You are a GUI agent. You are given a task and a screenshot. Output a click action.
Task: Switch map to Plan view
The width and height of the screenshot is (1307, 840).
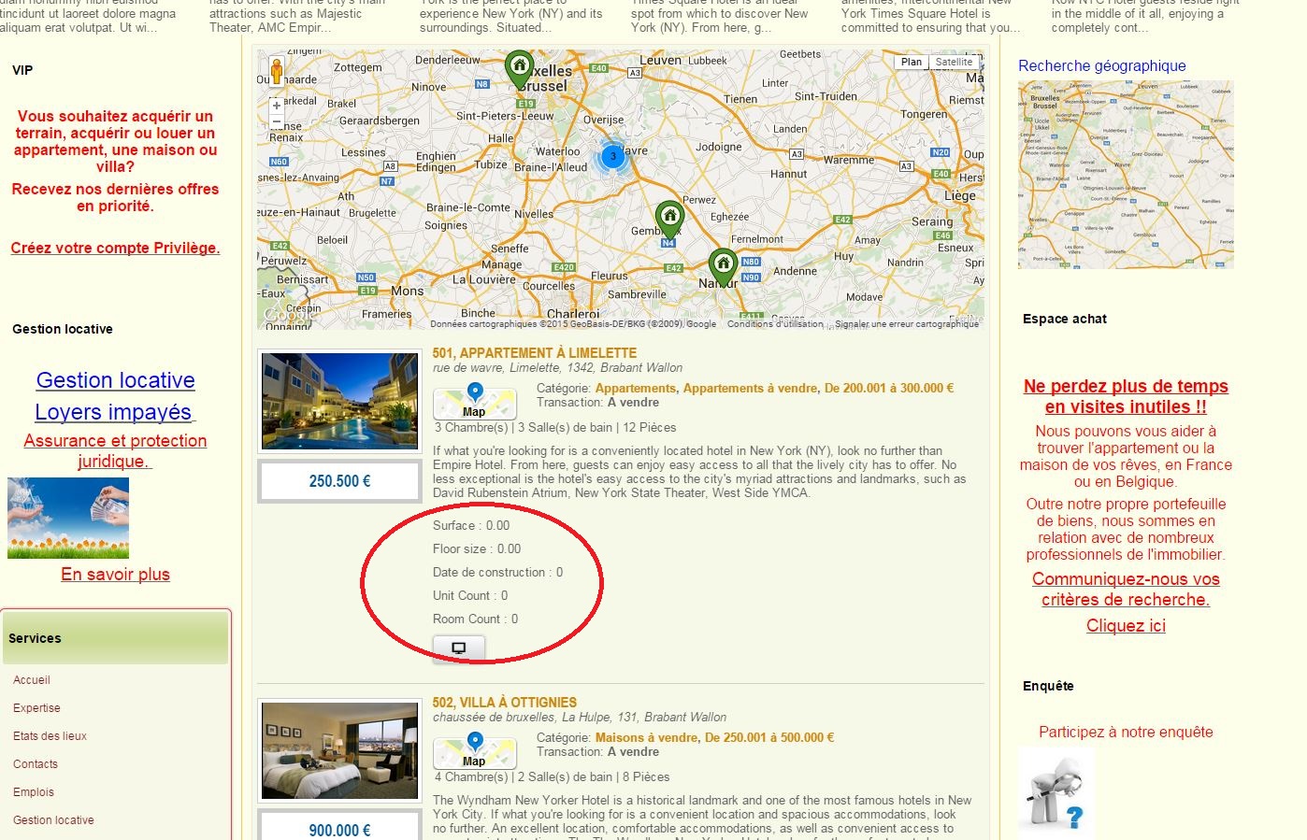912,62
